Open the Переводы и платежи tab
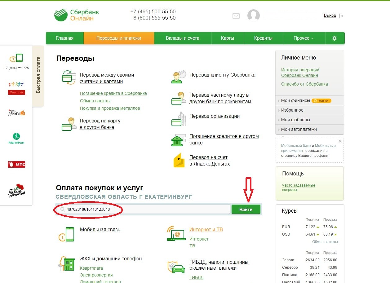 coord(119,38)
